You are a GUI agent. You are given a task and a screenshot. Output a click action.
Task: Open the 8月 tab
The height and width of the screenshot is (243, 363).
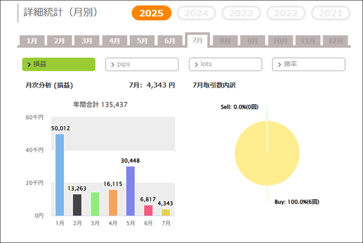225,41
